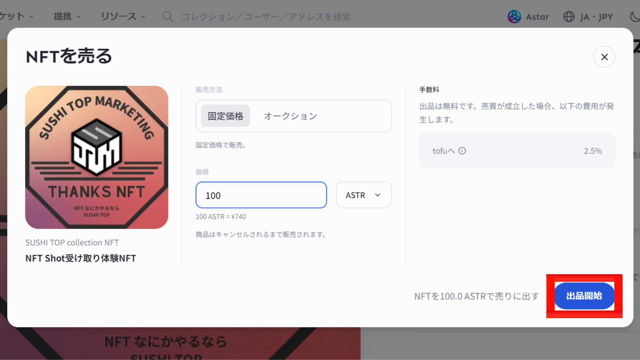Click the SUSHI TOP collection NFT link
This screenshot has height=360, width=640.
click(x=72, y=243)
